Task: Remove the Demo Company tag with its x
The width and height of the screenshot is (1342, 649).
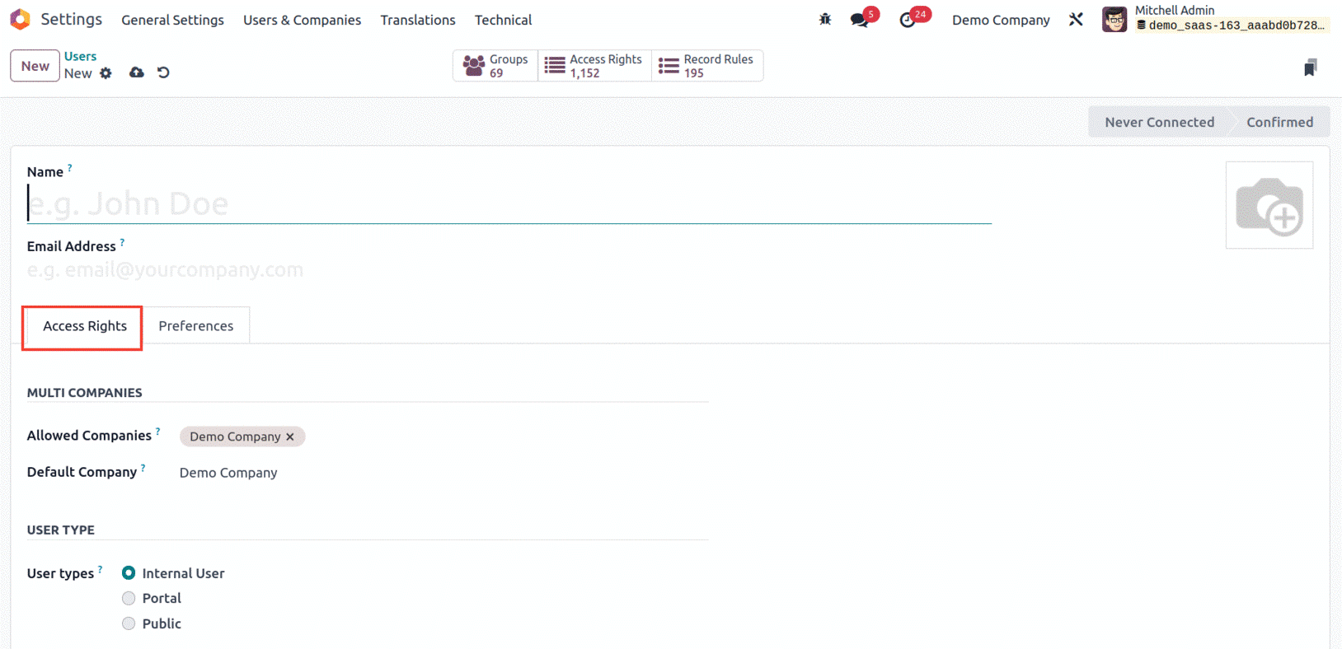Action: click(x=290, y=437)
